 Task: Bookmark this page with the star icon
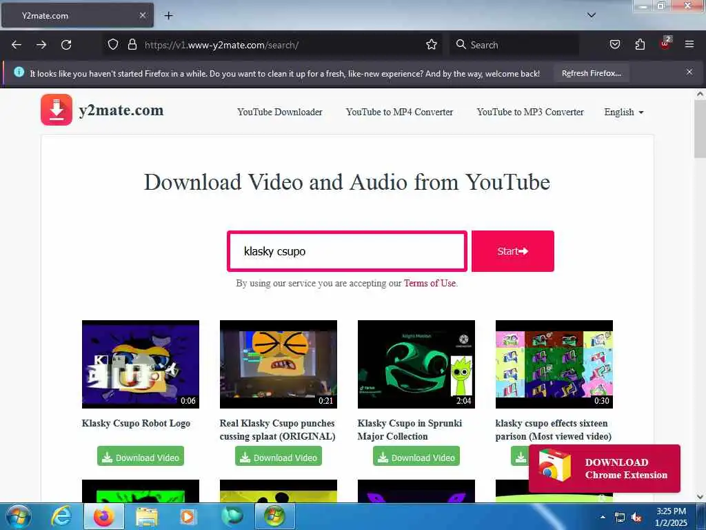[432, 45]
